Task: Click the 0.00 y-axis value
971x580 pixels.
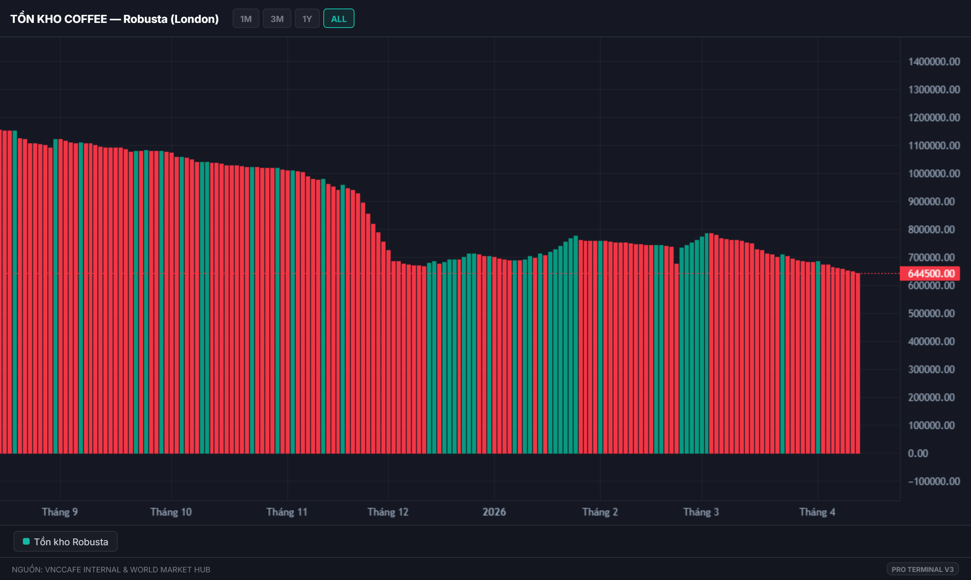Action: [x=918, y=453]
